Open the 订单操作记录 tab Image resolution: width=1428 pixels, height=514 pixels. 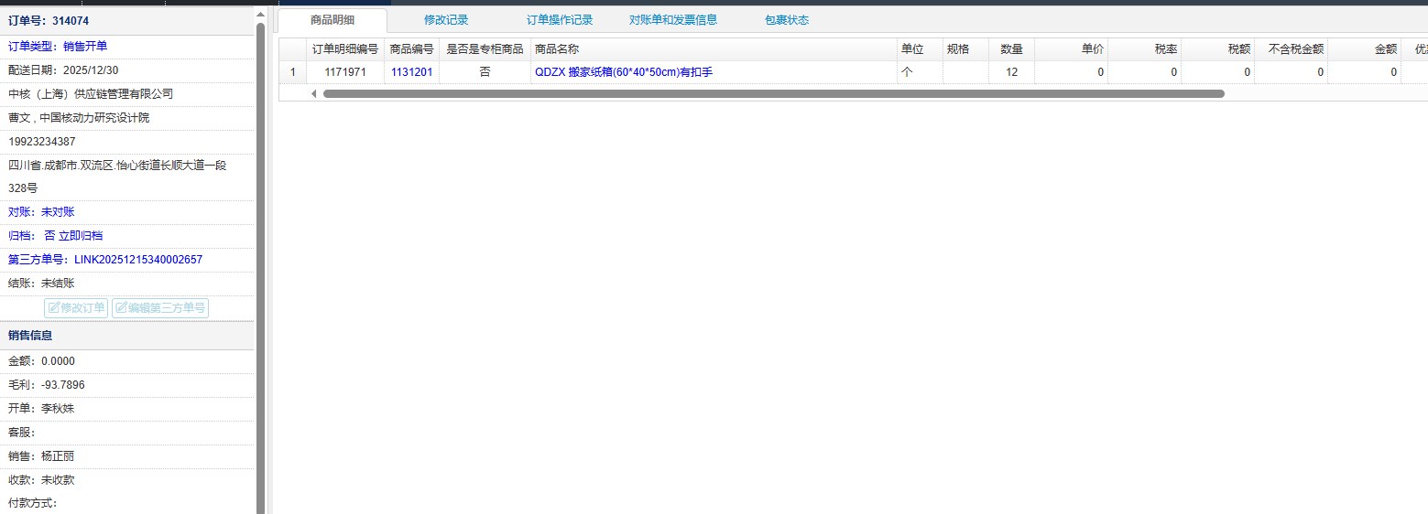[560, 20]
